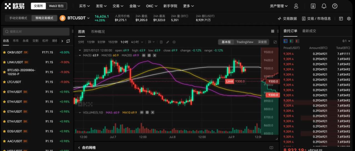Click the star next to LINK/USDT
This screenshot has width=355, height=151.
[4, 62]
